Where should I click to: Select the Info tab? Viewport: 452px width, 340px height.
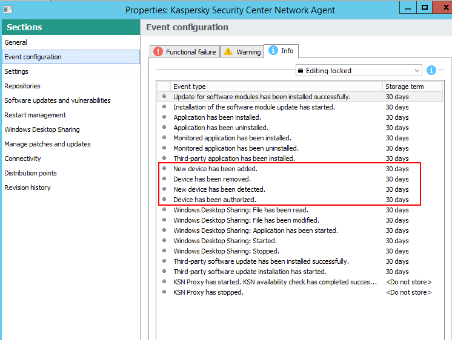[281, 51]
